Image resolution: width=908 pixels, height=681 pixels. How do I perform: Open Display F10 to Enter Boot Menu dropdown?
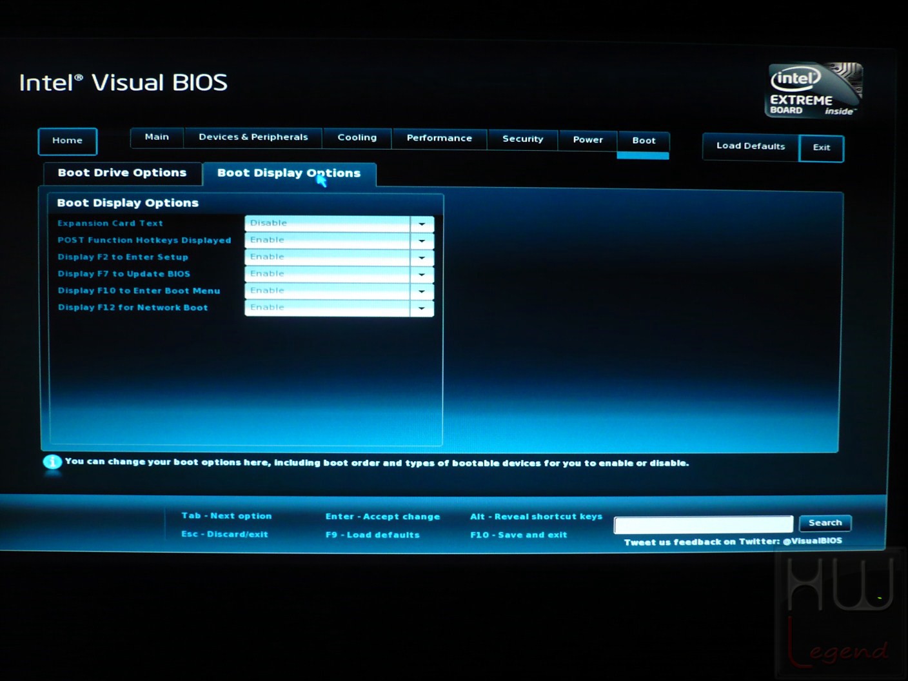point(339,291)
